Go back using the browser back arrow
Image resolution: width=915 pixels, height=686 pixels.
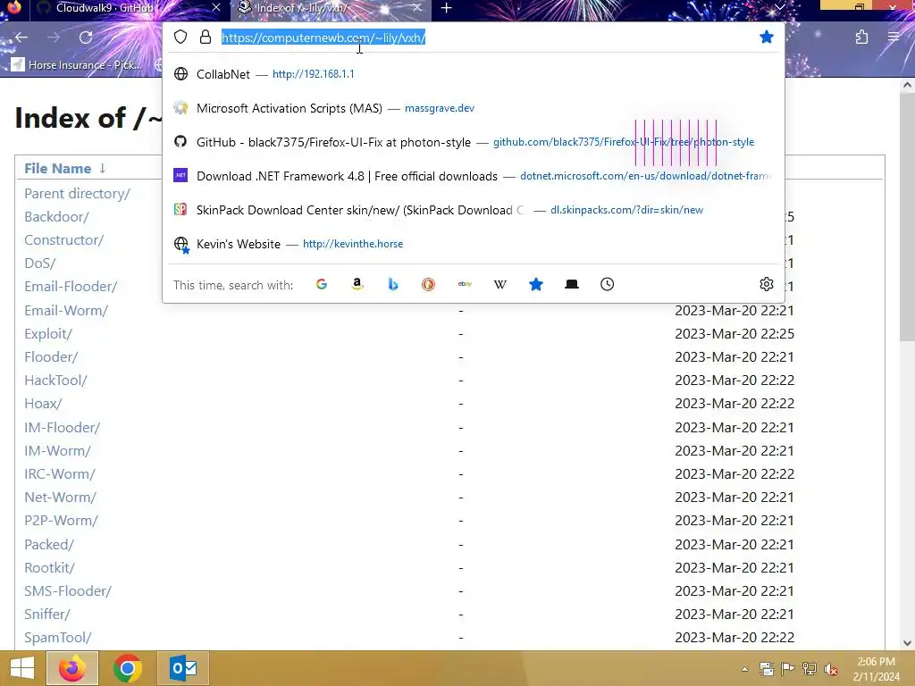[21, 38]
